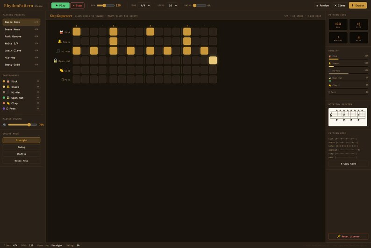
Task: Open the Steps 16 dropdown
Action: point(172,6)
